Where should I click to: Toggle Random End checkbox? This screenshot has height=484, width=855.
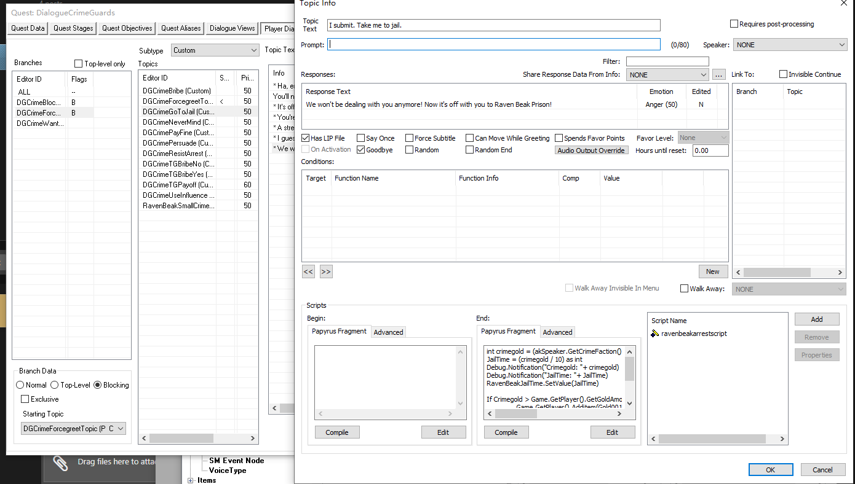coord(469,150)
